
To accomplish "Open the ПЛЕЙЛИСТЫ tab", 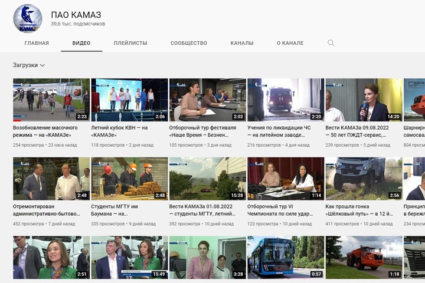I will coord(130,43).
